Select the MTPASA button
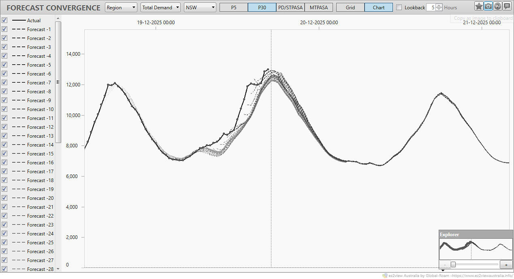The image size is (514, 279). click(x=319, y=7)
